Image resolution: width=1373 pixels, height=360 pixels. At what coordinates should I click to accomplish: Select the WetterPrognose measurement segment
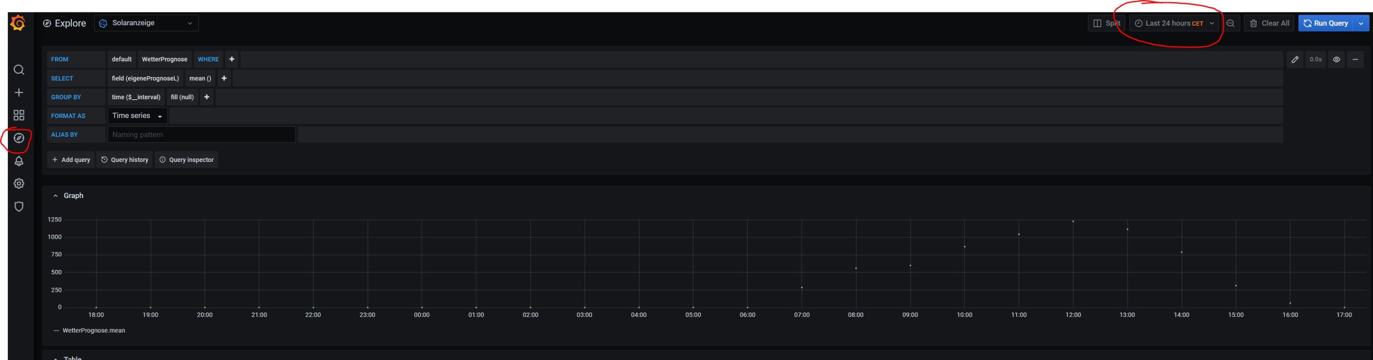164,59
